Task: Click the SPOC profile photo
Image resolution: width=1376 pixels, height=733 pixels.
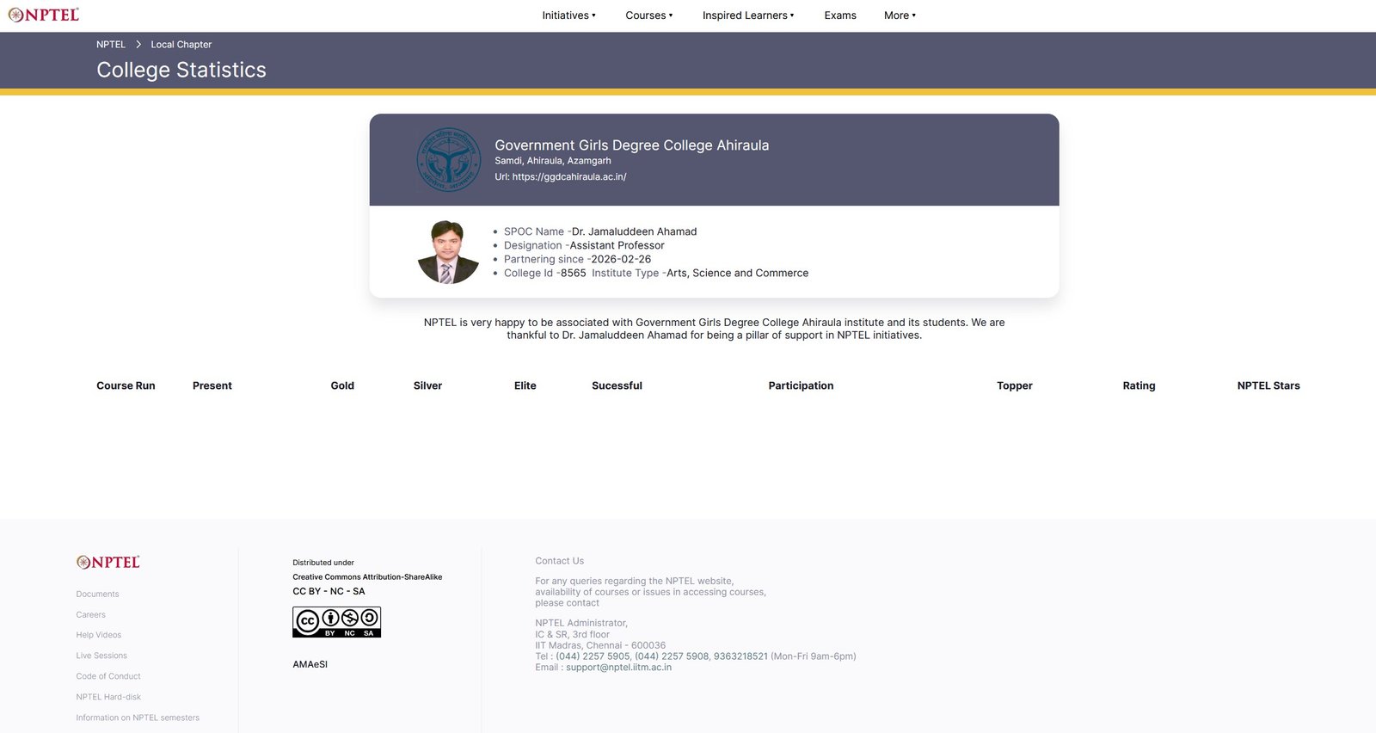Action: point(448,252)
